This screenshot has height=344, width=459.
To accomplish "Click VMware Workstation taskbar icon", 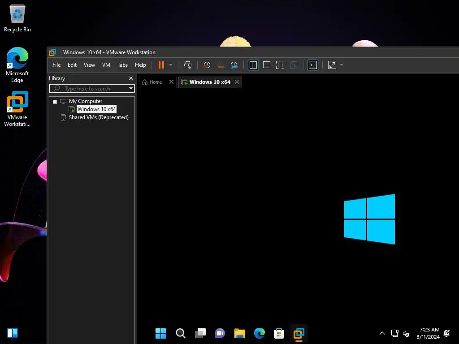I will [x=299, y=333].
